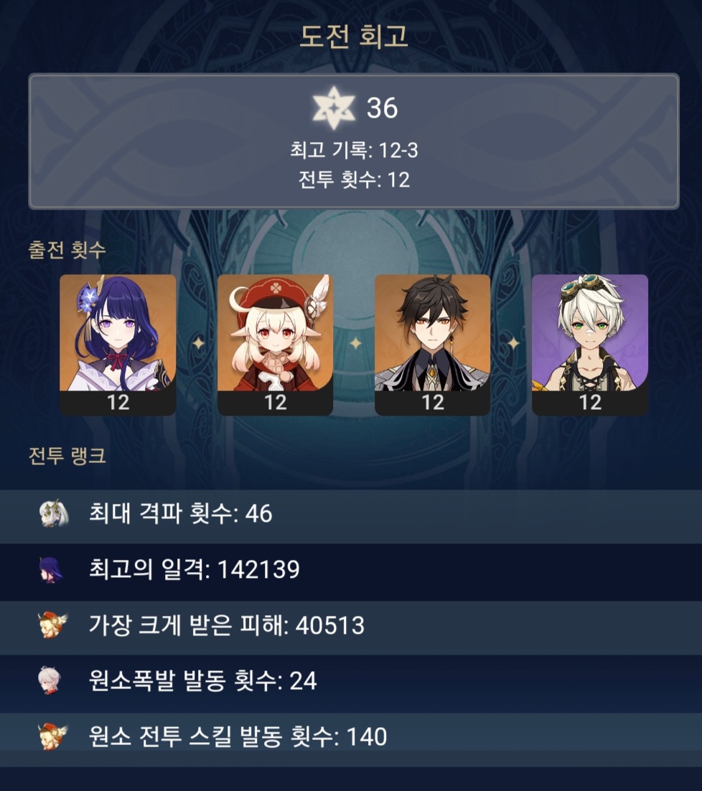Click the 최고 기록: 12-3 text
The width and height of the screenshot is (702, 791).
pos(354,150)
